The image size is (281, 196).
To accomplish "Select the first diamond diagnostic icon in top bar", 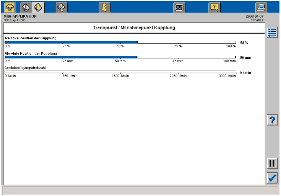I will (26, 7).
